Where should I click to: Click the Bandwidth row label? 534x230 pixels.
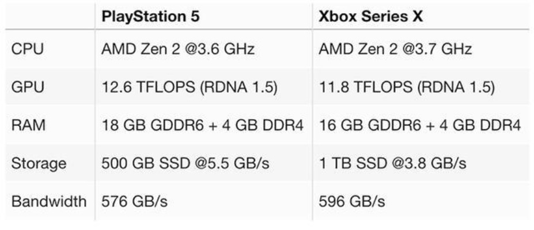click(49, 202)
